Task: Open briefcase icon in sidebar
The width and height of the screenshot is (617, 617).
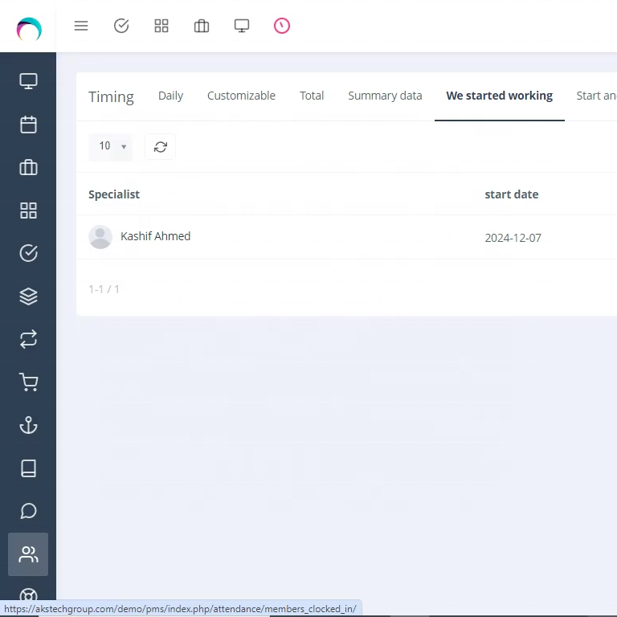Action: click(x=28, y=167)
